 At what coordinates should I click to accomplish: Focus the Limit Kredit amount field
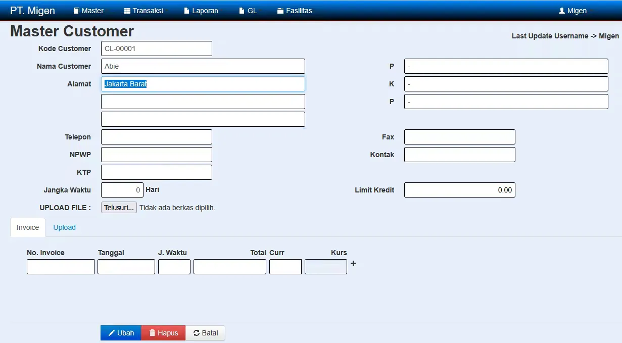[x=460, y=190]
